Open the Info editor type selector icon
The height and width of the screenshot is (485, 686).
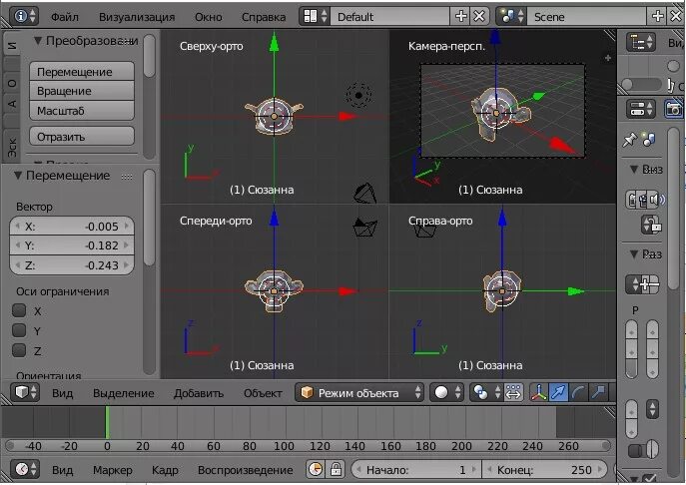click(25, 16)
